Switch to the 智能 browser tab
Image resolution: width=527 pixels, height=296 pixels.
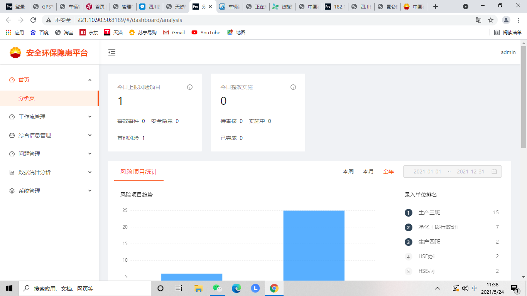tap(282, 7)
